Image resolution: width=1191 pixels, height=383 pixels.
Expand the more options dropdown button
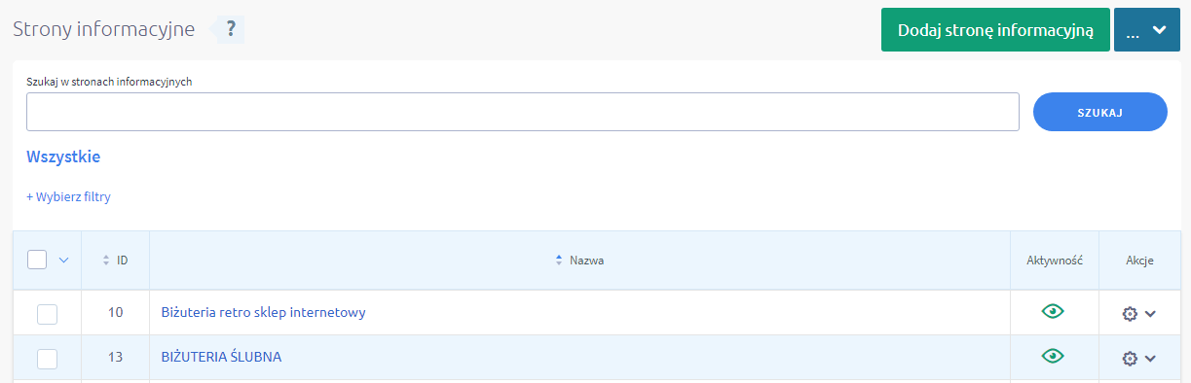1146,30
